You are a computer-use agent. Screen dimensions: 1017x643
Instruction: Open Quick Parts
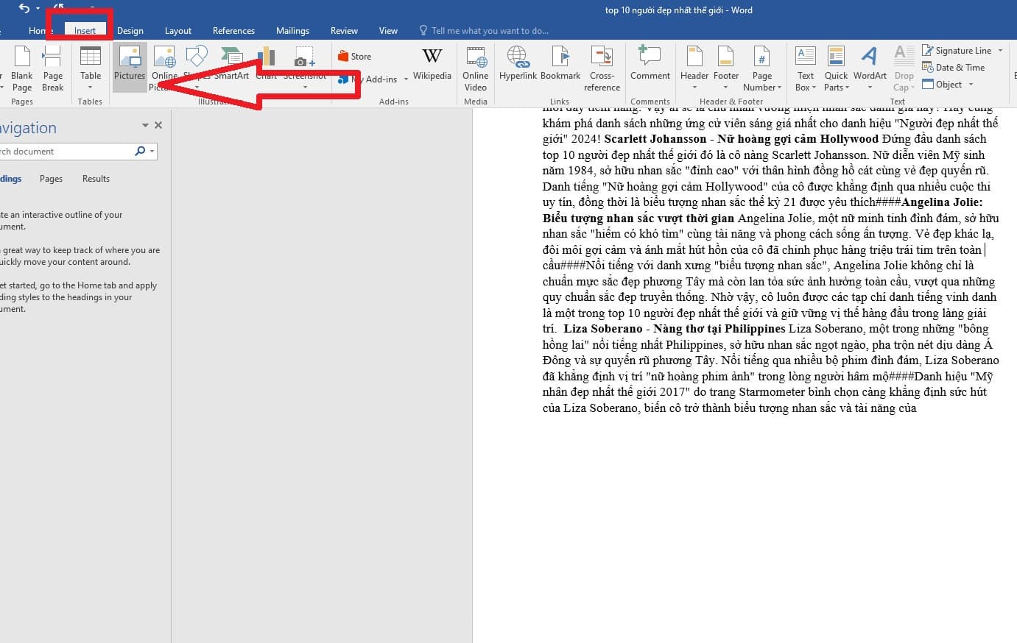coord(836,68)
